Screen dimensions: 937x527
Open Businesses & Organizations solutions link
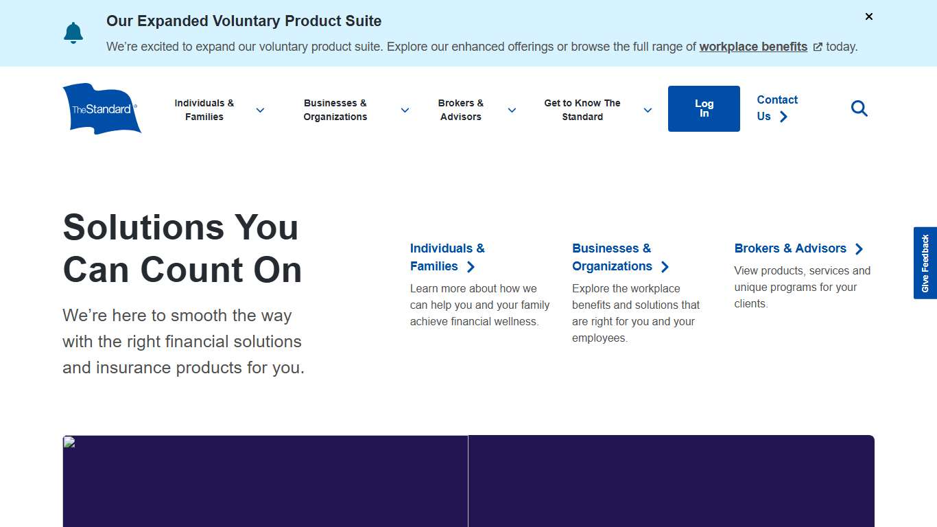coord(611,257)
